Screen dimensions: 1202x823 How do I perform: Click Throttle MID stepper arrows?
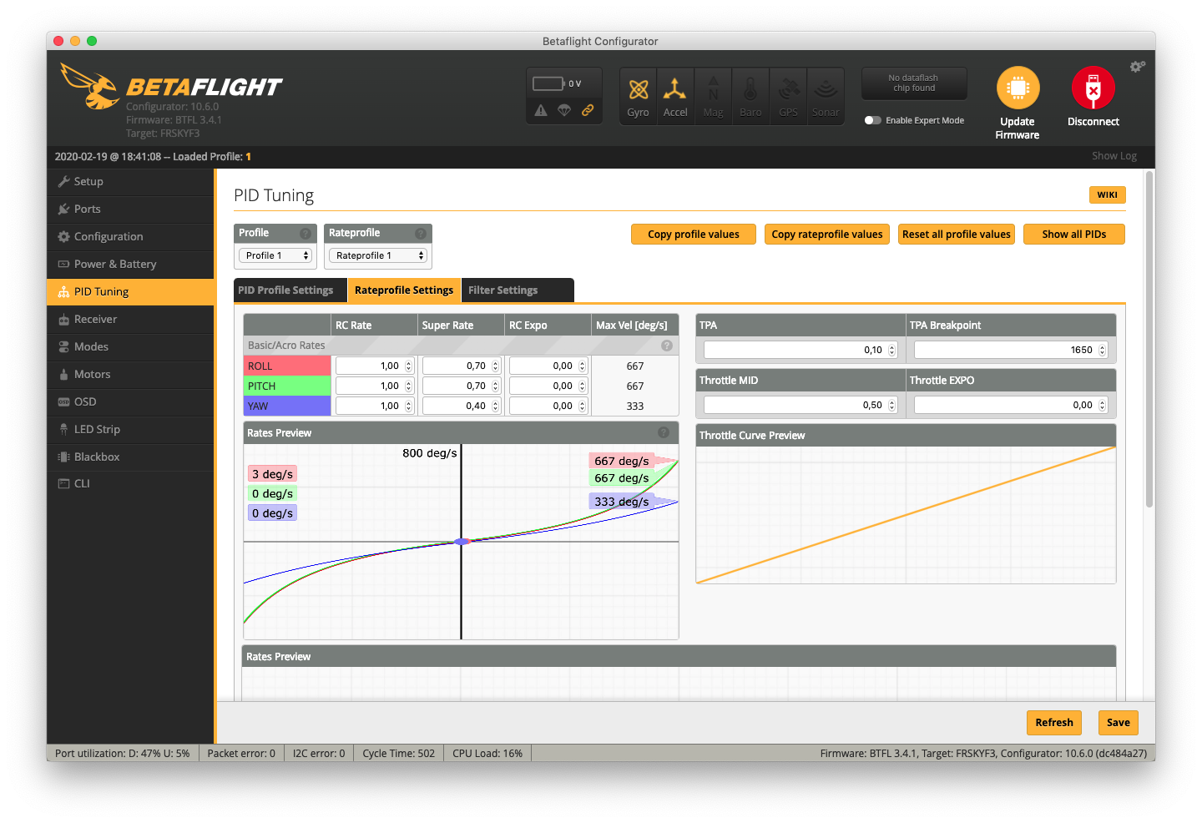pyautogui.click(x=891, y=405)
